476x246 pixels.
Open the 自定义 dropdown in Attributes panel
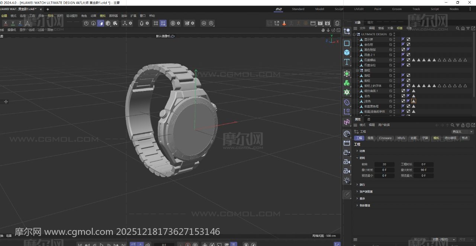click(462, 131)
